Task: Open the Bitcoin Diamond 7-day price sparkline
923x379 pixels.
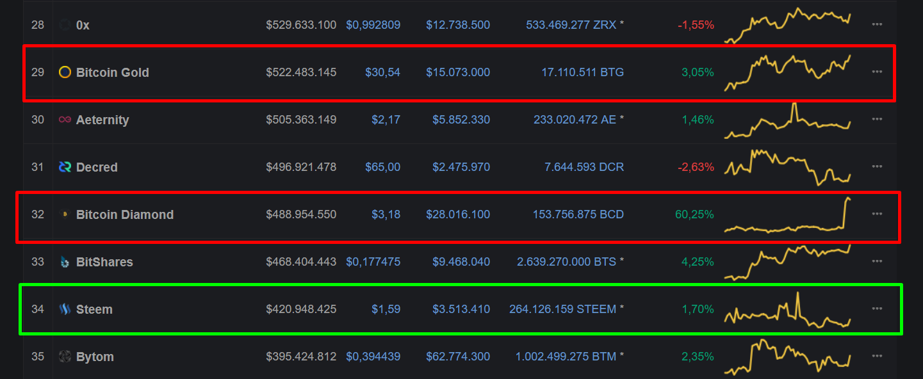Action: [x=788, y=214]
